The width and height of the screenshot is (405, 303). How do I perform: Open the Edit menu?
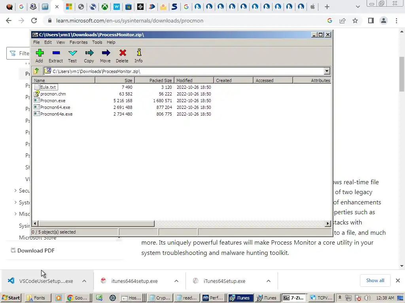click(48, 42)
